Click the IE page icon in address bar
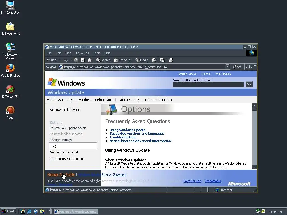This screenshot has width=287, height=215. click(61, 67)
